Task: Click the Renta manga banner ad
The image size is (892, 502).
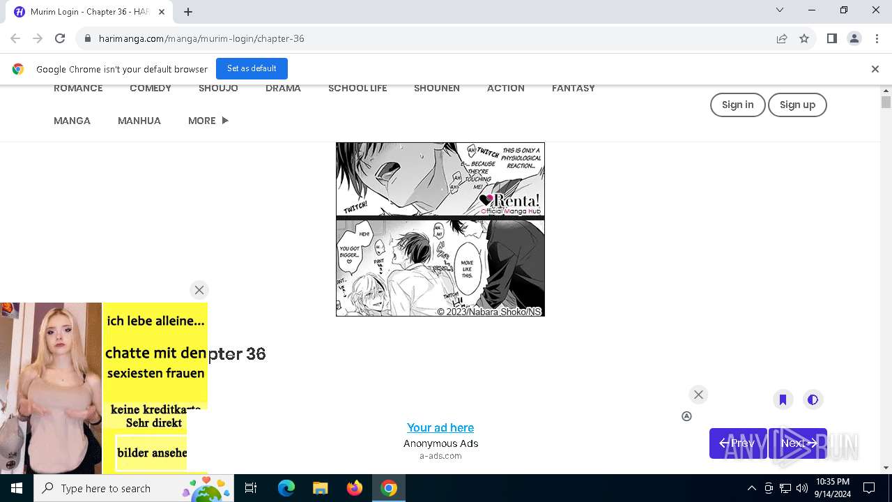Action: (440, 229)
